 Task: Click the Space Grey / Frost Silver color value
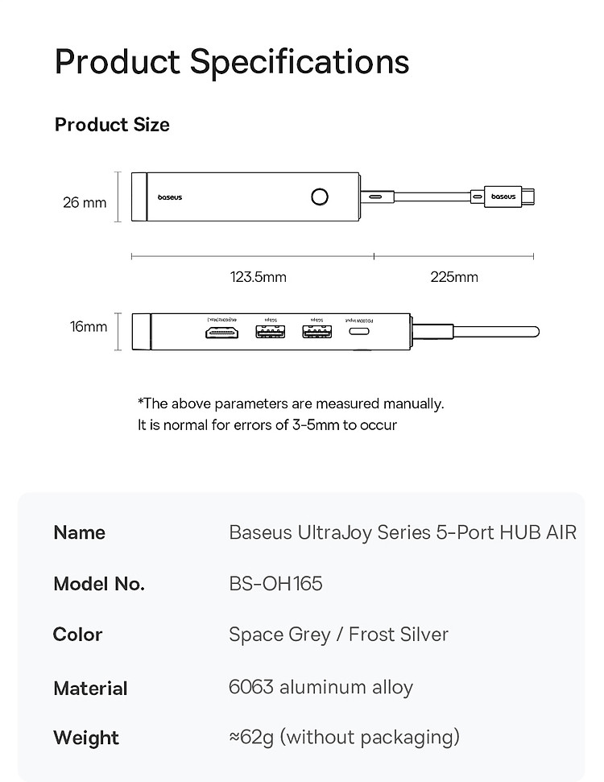pyautogui.click(x=338, y=635)
